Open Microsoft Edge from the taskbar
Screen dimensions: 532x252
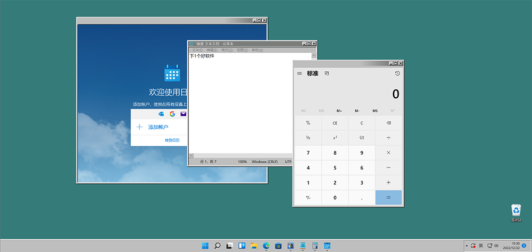(x=266, y=246)
